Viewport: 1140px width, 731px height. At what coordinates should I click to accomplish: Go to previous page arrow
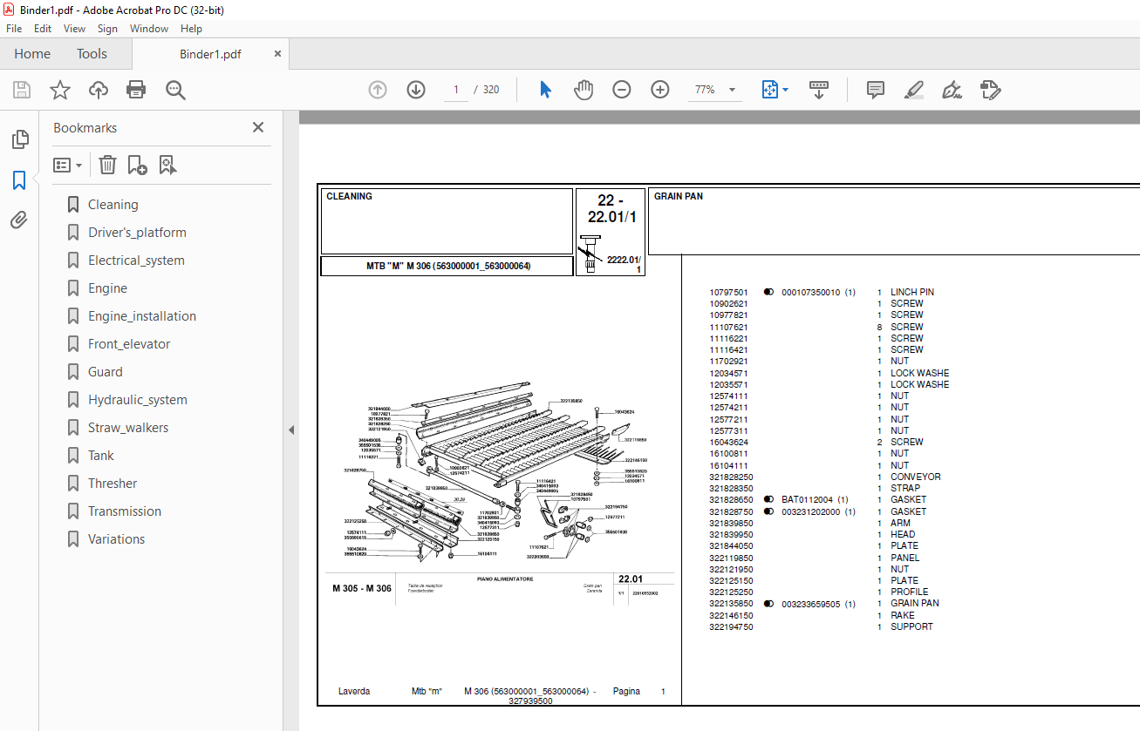pos(378,90)
